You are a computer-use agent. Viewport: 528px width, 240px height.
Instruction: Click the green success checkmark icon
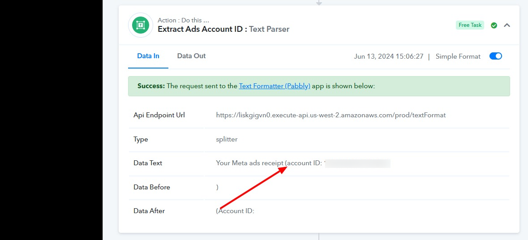494,26
